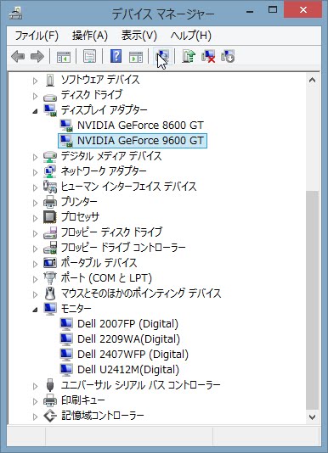Click the Back arrow toolbar icon
Image resolution: width=328 pixels, height=453 pixels.
point(18,56)
